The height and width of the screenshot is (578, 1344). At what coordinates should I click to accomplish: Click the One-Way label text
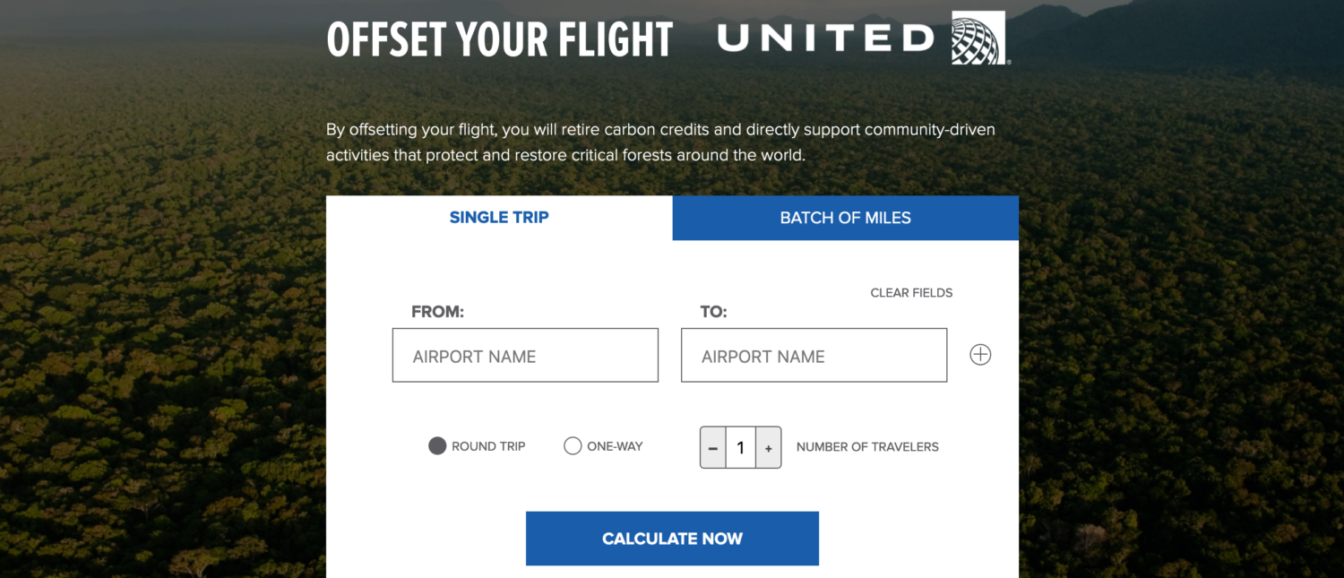(x=615, y=446)
